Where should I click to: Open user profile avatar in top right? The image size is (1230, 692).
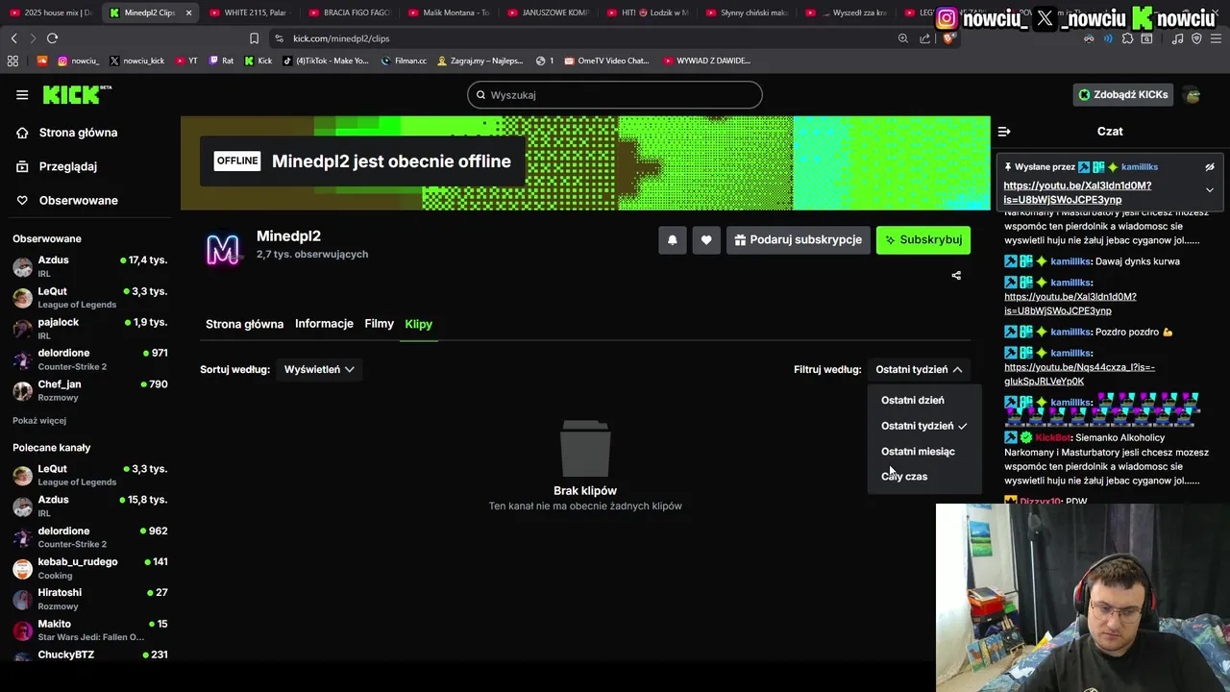(1193, 95)
